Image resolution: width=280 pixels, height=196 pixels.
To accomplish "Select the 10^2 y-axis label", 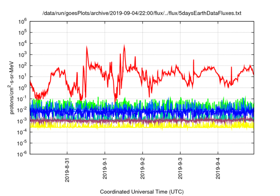I will pyautogui.click(x=22, y=66).
